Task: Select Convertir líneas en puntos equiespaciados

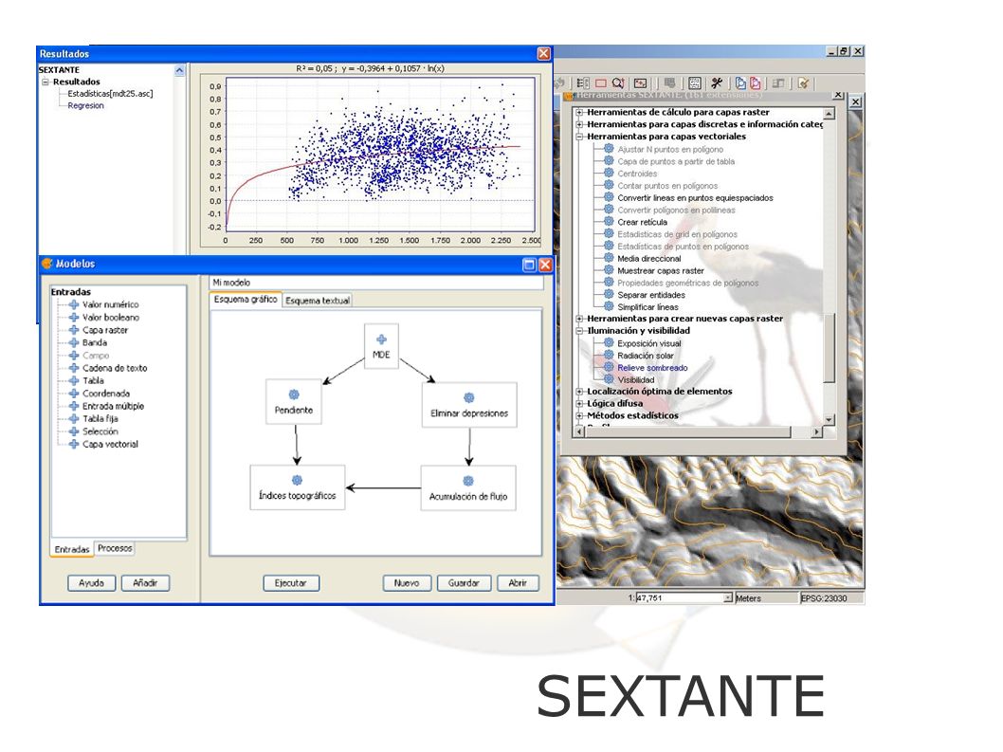Action: (695, 198)
